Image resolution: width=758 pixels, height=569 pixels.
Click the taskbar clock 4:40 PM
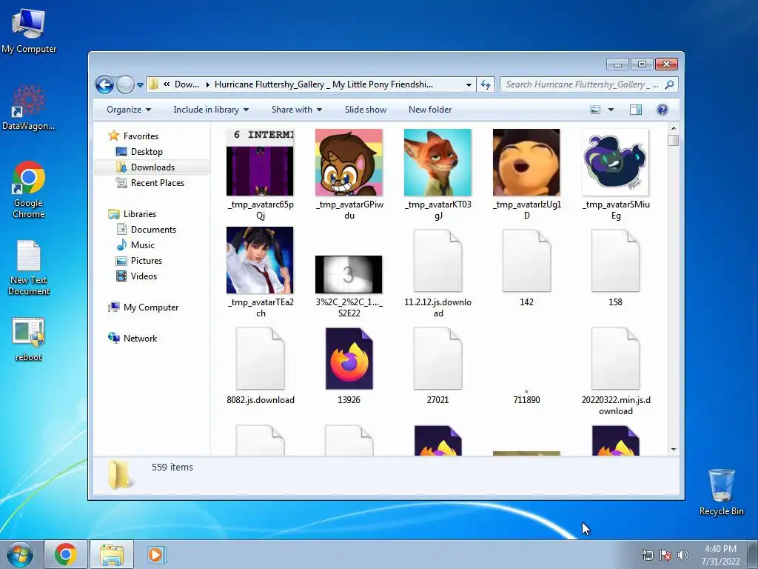point(720,555)
